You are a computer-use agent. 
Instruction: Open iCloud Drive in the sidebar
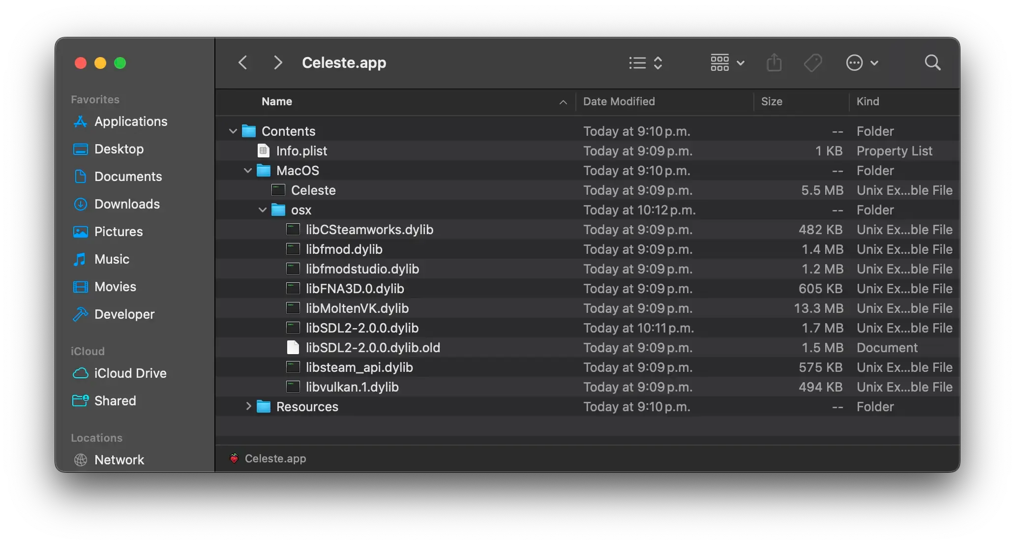click(130, 373)
